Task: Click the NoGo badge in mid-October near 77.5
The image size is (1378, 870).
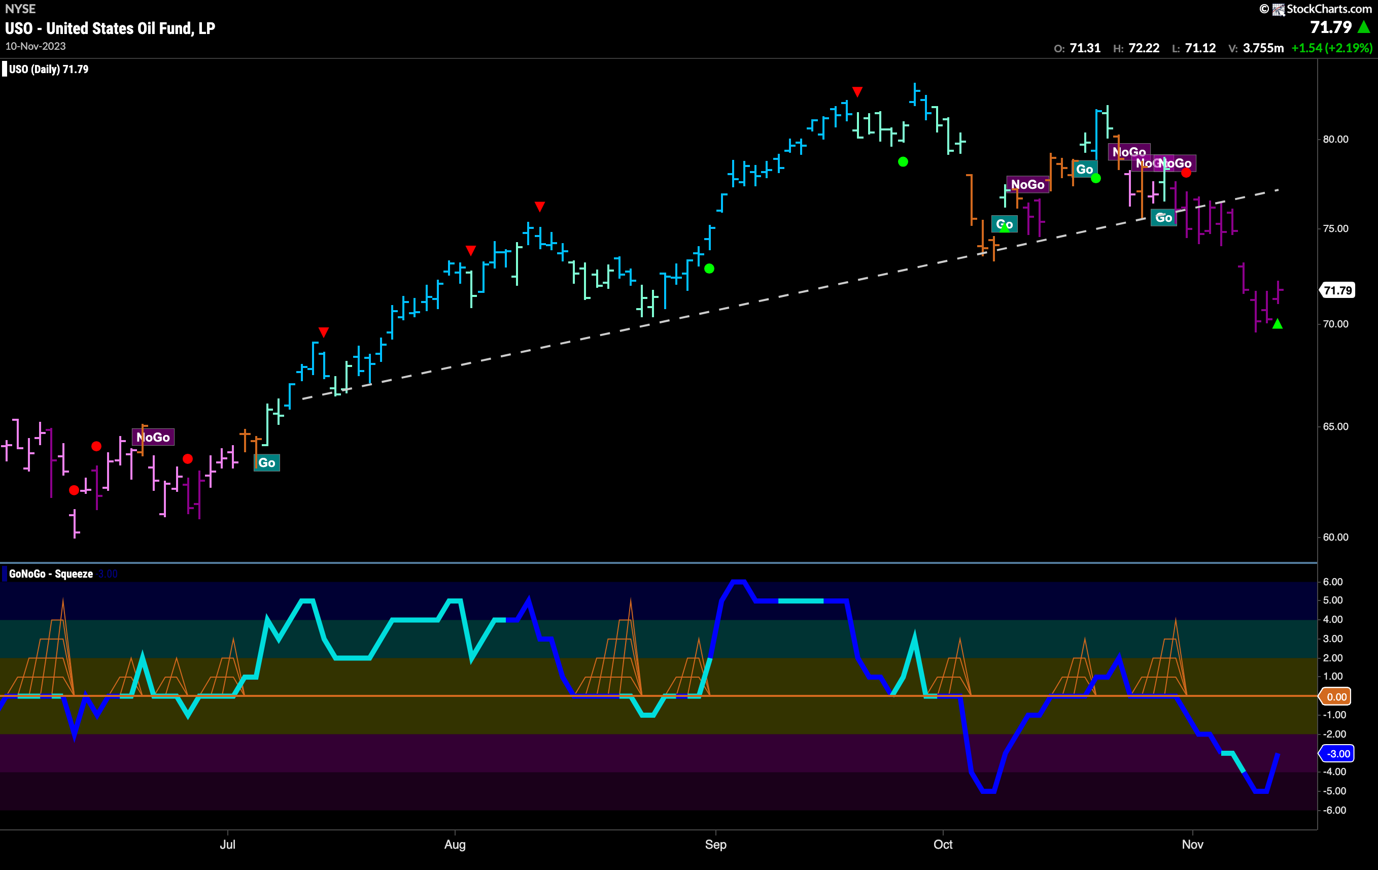Action: click(1028, 184)
